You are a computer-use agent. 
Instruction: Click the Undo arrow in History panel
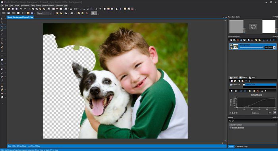click(x=230, y=121)
